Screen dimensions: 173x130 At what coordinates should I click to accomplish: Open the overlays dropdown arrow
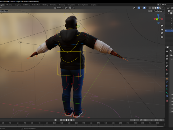147,8
